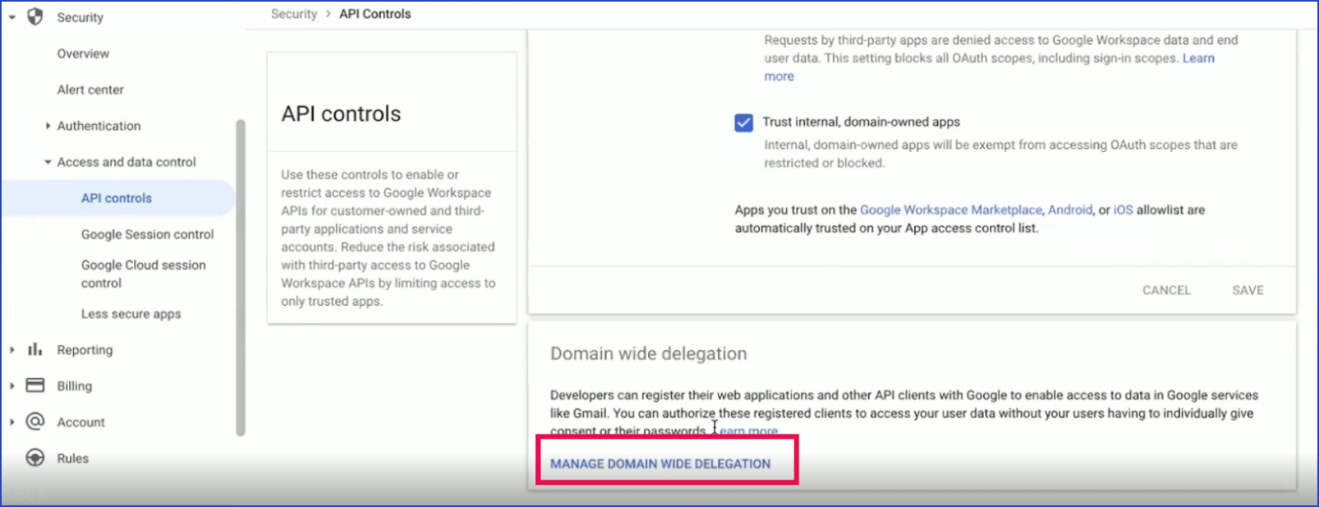The image size is (1319, 507).
Task: Collapse the Security section arrow
Action: 12,17
